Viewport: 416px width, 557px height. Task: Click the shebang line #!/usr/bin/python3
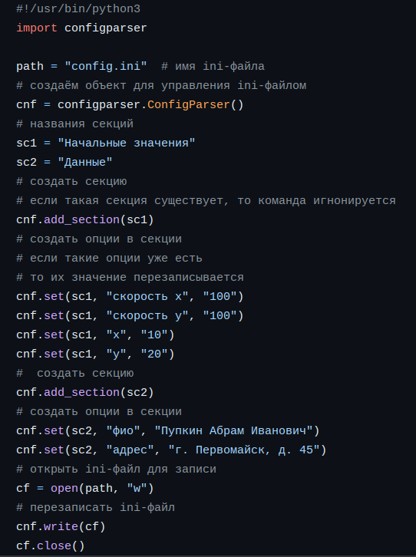pyautogui.click(x=78, y=8)
